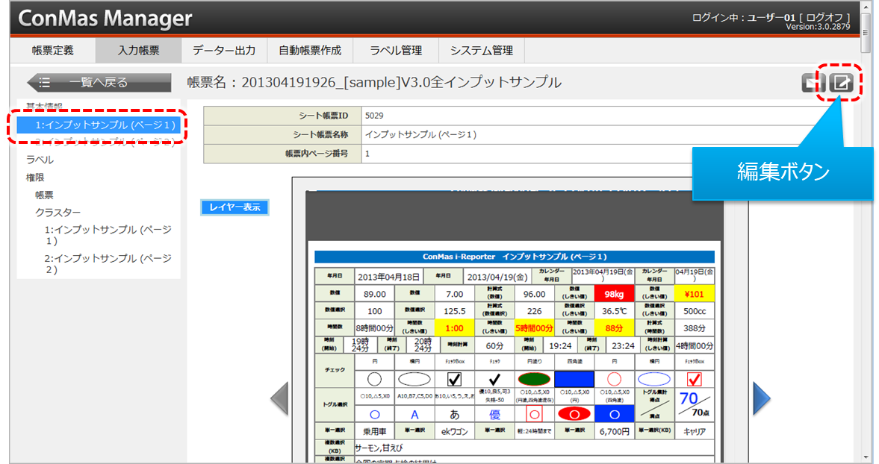879x464 pixels.
Task: Click the gray left arrow beside the preview
Action: pos(279,398)
